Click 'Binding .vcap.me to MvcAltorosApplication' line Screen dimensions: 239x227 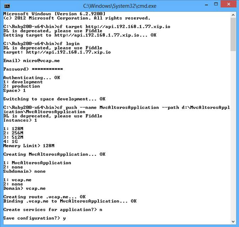[70, 201]
